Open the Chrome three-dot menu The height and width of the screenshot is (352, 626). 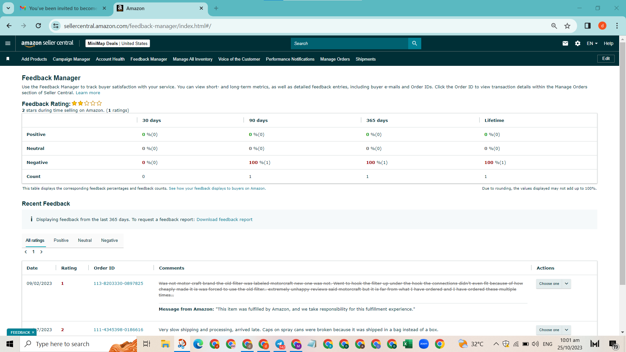click(617, 26)
